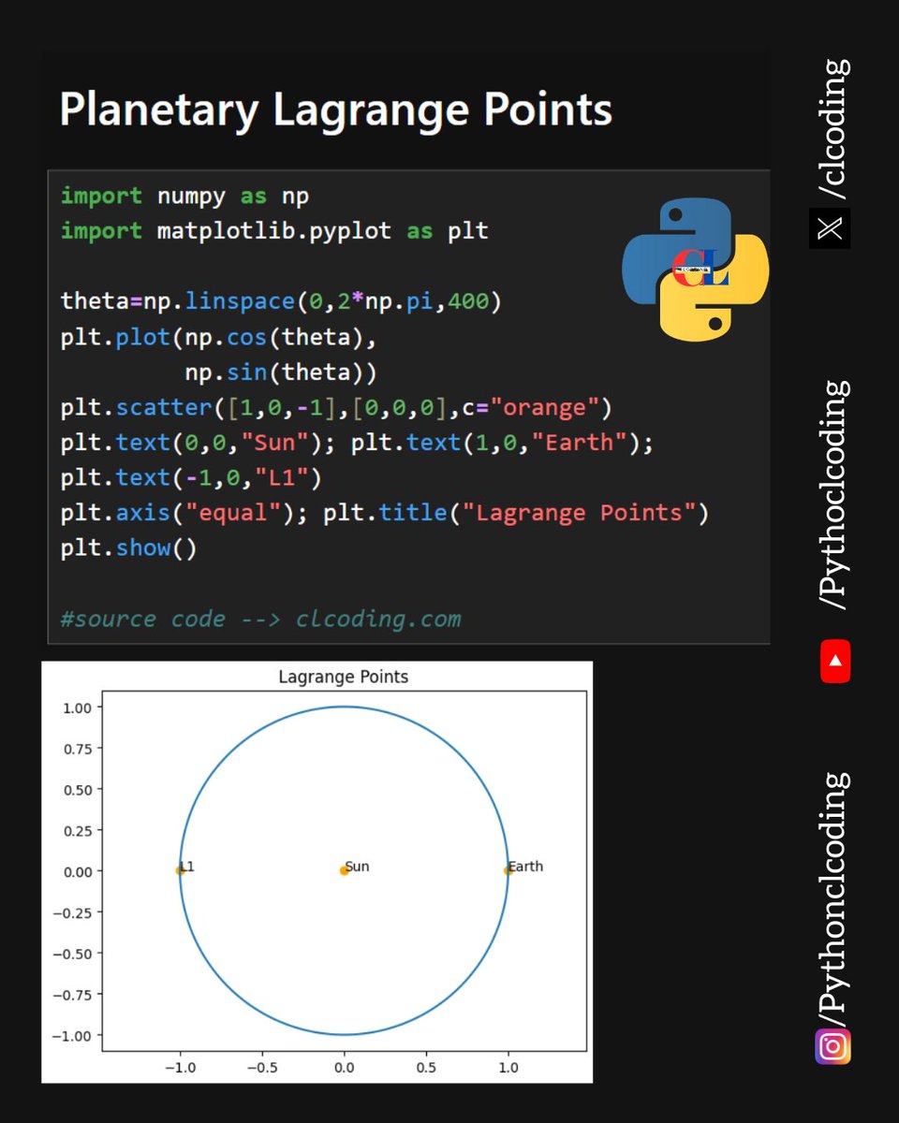
Task: Click the 'L1' label in the plot
Action: (186, 867)
